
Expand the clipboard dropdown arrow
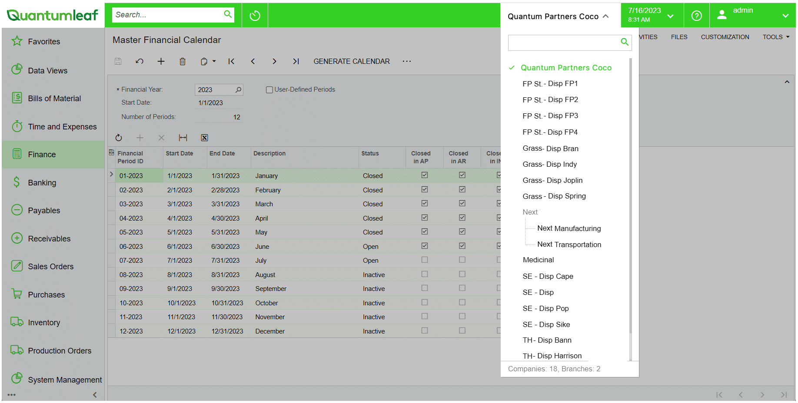coord(214,61)
